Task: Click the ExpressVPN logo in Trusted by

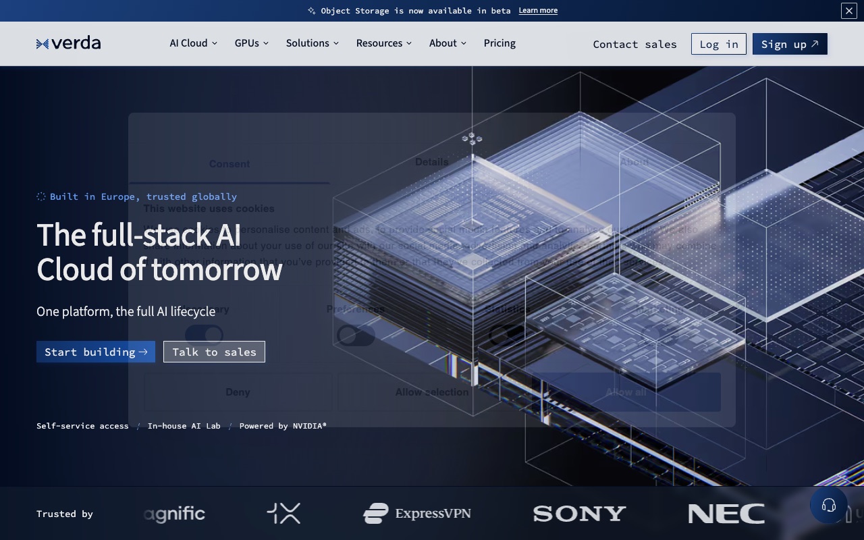Action: click(x=417, y=514)
